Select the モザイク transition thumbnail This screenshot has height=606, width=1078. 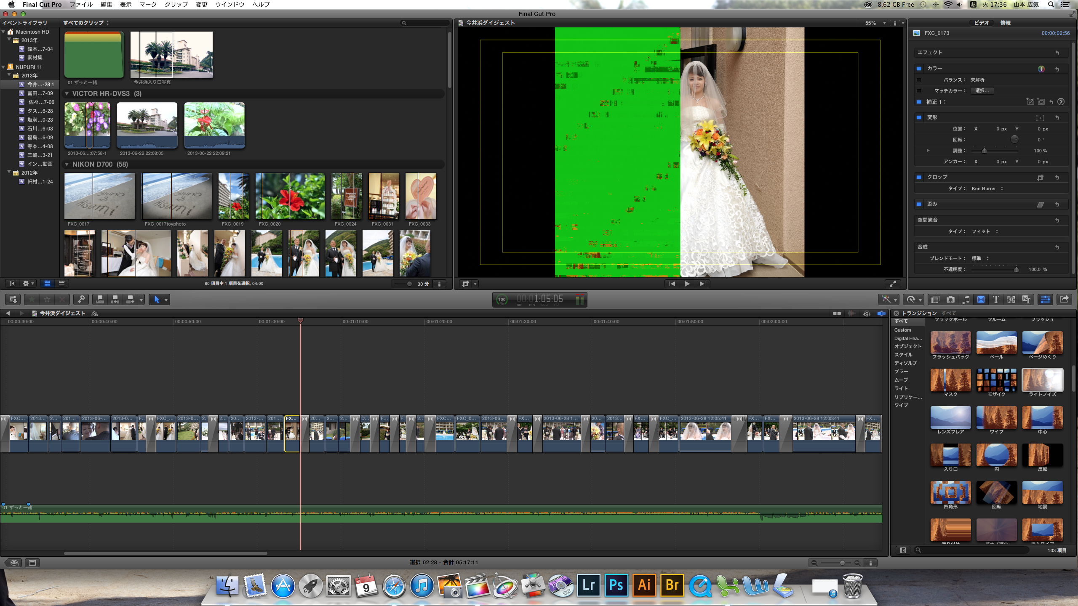click(996, 380)
